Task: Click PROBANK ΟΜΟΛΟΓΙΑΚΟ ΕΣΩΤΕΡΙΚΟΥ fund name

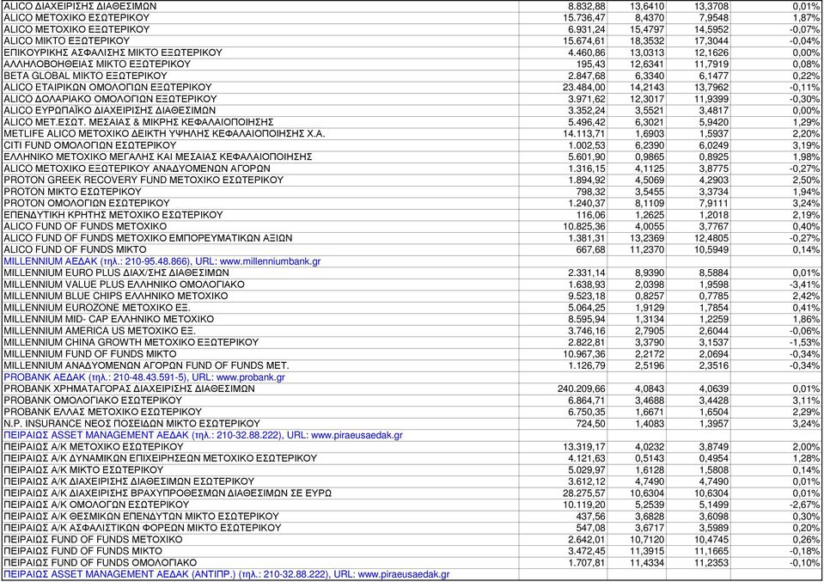Action: click(x=93, y=401)
